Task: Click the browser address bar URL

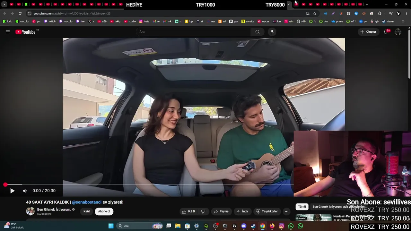Action: 72,13
